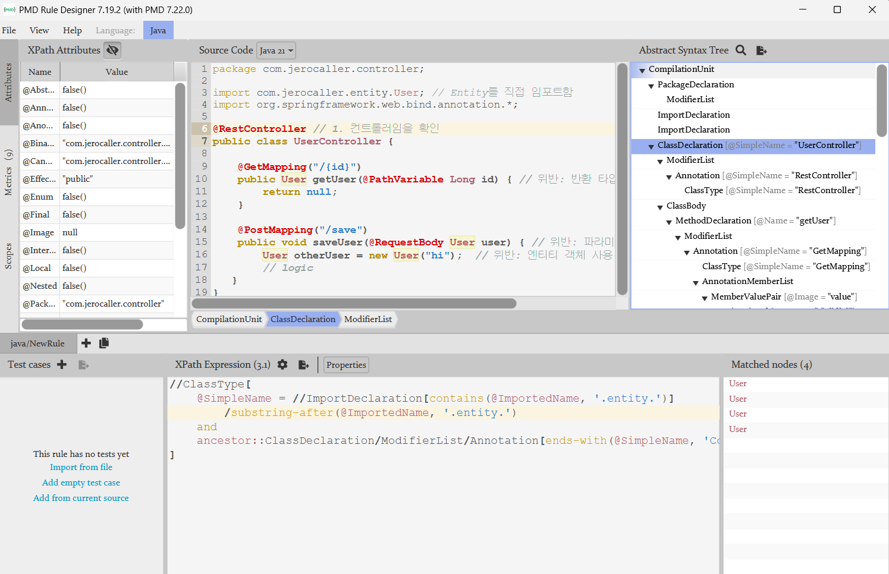Click the Add from current source link
Viewport: 889px width, 574px height.
tap(81, 498)
